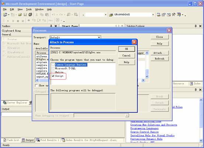
Task: Click Help in Attach to Process dialog
Action: tap(127, 62)
